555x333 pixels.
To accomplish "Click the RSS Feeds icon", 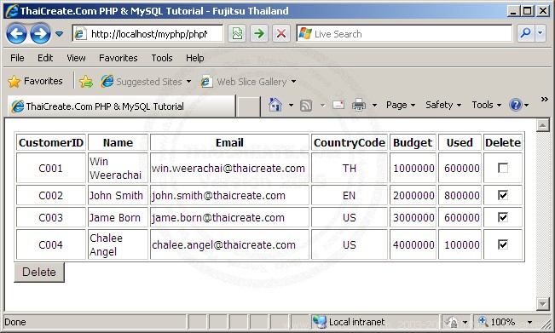I will (306, 106).
